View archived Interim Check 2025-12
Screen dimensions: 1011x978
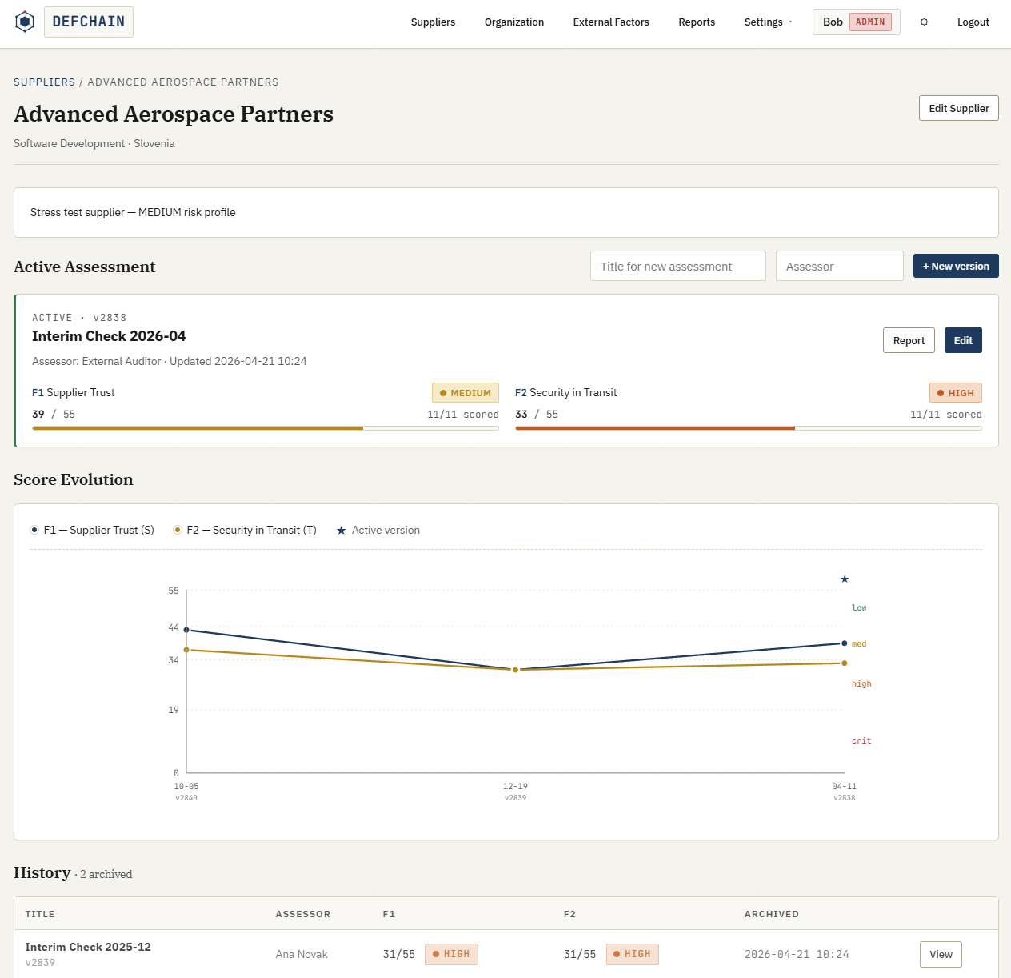(x=941, y=954)
